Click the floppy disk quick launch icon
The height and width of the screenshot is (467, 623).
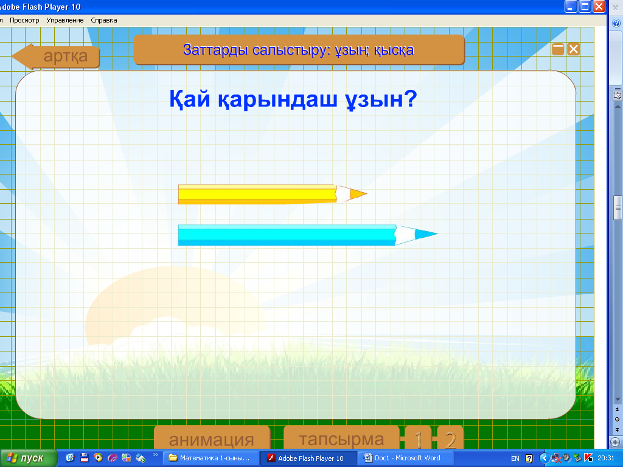click(x=84, y=458)
